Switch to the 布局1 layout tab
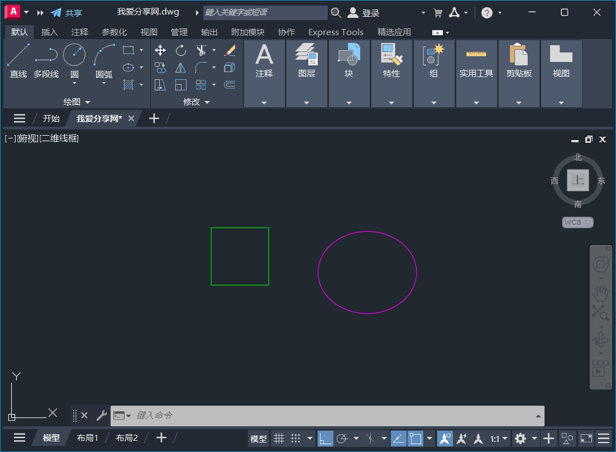This screenshot has height=452, width=616. point(87,438)
